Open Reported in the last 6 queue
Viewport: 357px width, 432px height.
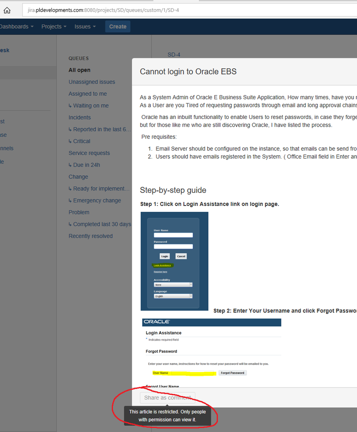point(100,129)
